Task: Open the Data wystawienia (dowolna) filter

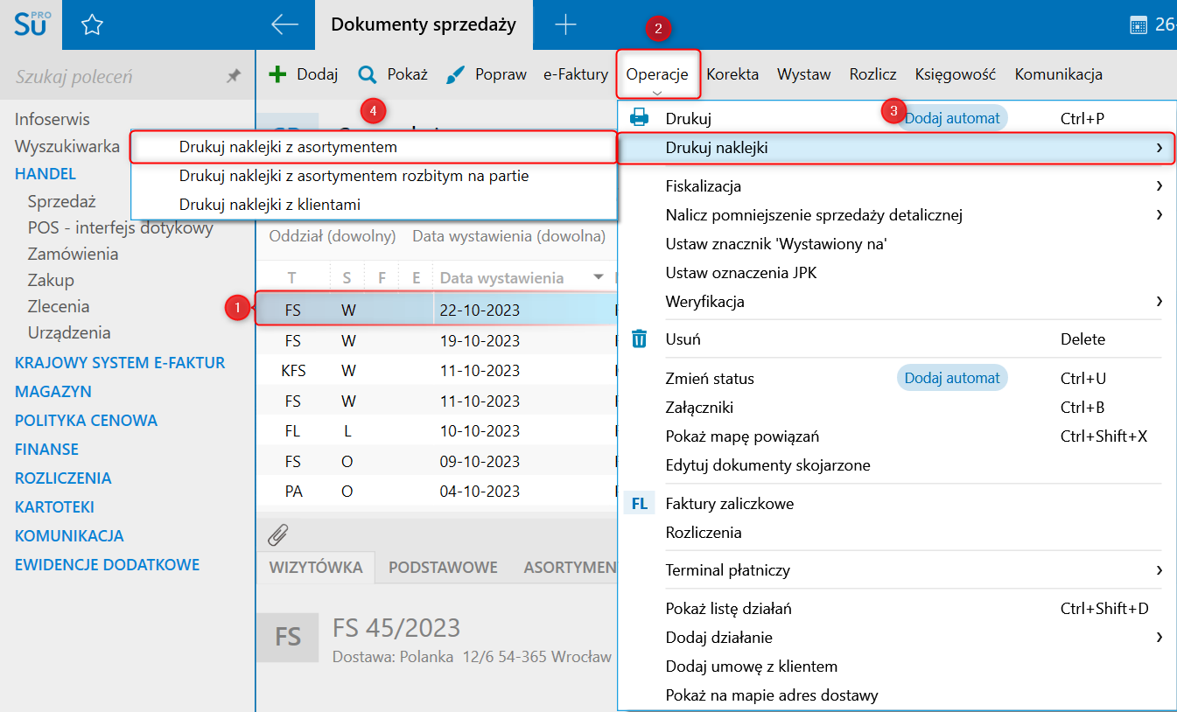Action: [x=508, y=235]
